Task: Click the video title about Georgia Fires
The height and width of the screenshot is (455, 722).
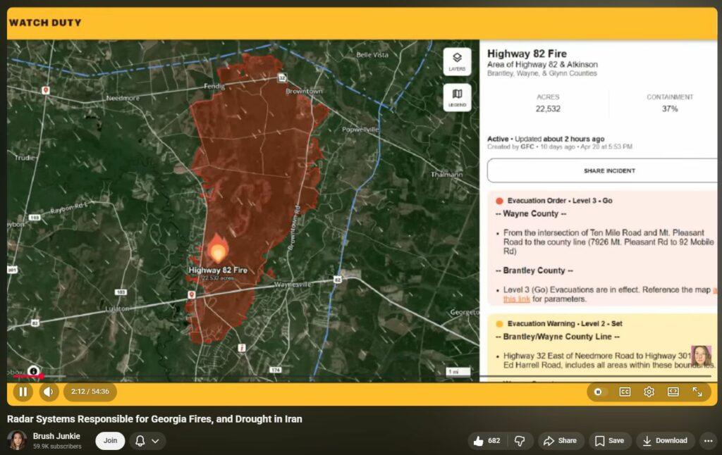Action: (x=154, y=419)
